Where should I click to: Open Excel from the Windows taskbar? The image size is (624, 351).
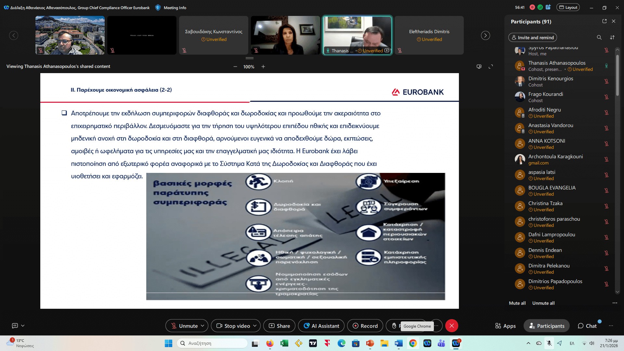click(284, 343)
